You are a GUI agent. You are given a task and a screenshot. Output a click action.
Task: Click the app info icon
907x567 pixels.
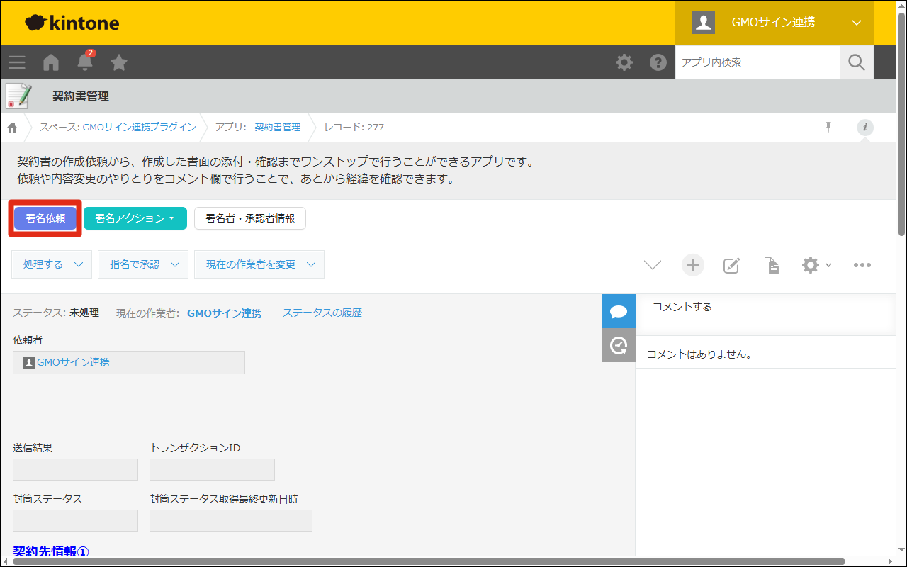[865, 128]
